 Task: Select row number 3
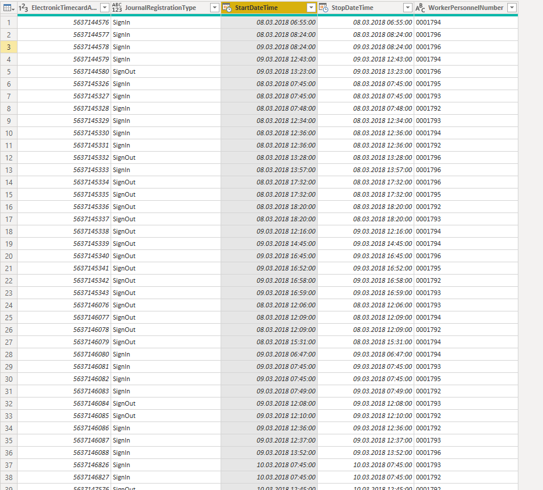point(9,47)
